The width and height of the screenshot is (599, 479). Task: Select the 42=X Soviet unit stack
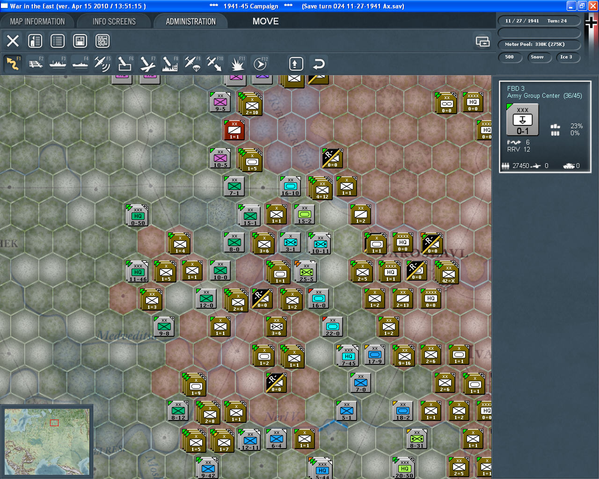(x=447, y=272)
